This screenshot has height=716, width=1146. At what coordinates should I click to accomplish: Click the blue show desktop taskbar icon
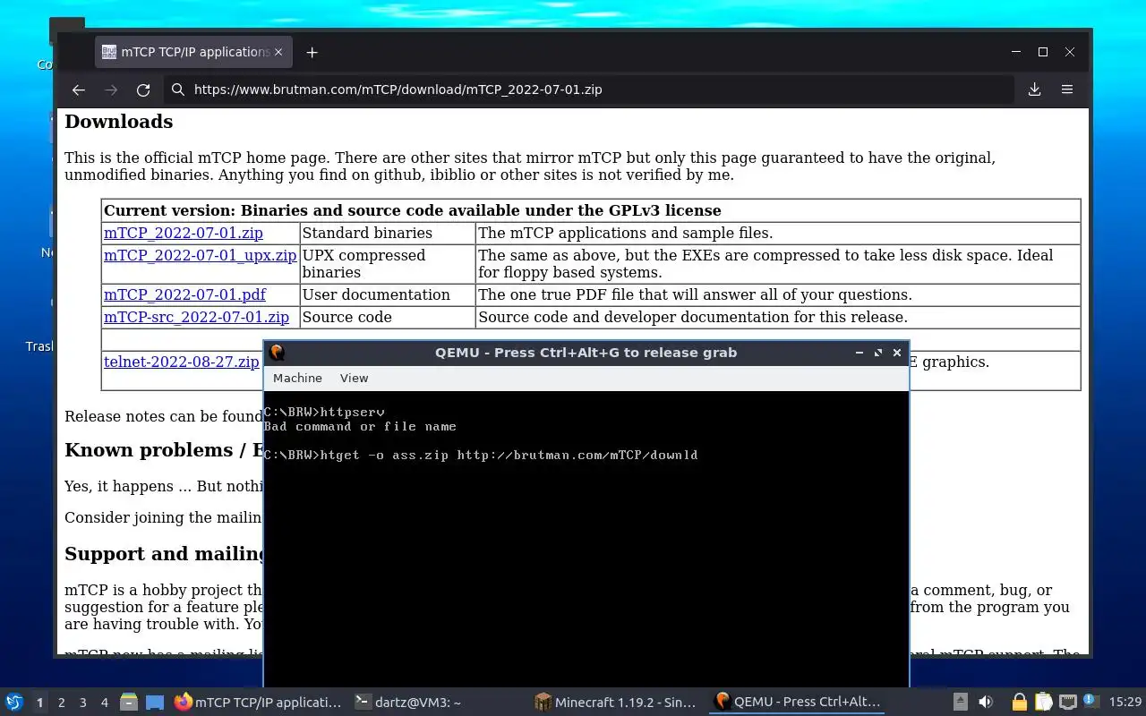155,703
